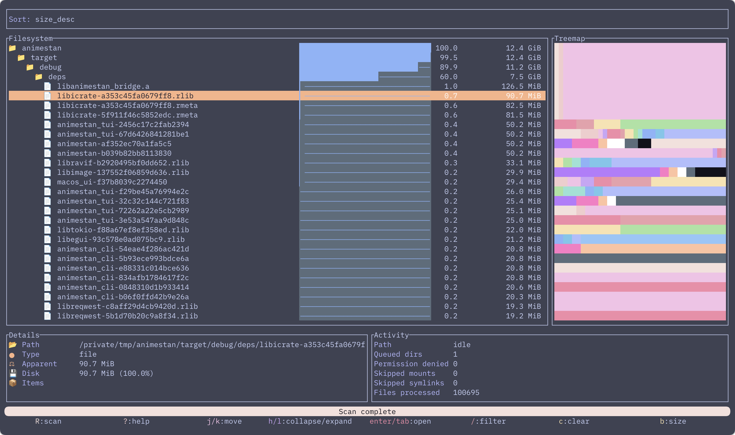Click the deps folder icon
Viewport: 735px width, 435px height.
tap(39, 77)
